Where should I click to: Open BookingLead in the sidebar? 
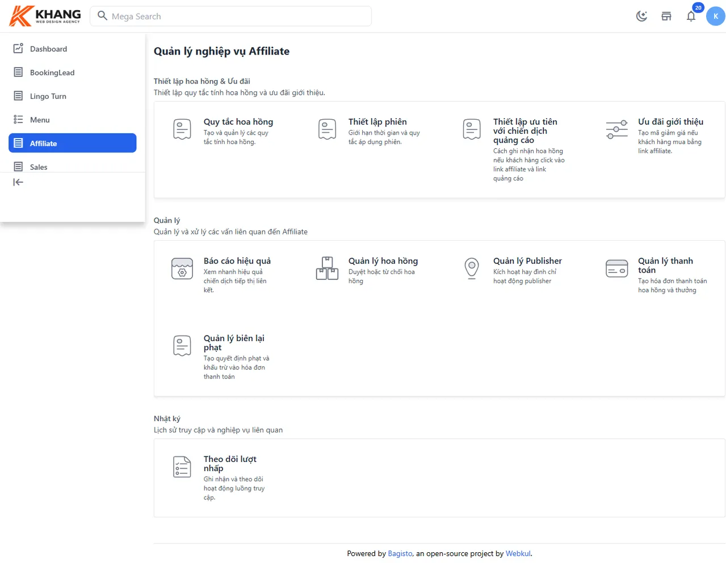pyautogui.click(x=73, y=73)
